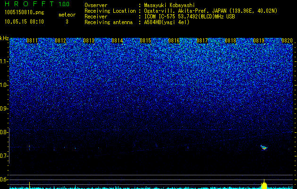The image size is (297, 189).
Task: Click the 0814 time marker
Action: [117, 41]
